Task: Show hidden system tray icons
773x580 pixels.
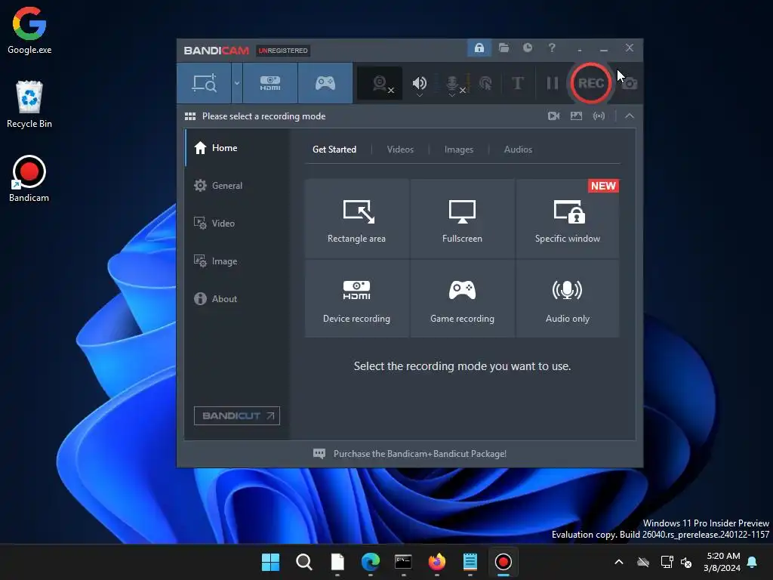Action: (x=619, y=562)
